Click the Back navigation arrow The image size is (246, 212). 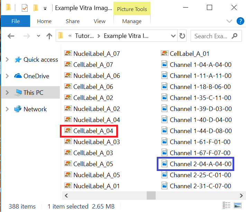point(11,36)
